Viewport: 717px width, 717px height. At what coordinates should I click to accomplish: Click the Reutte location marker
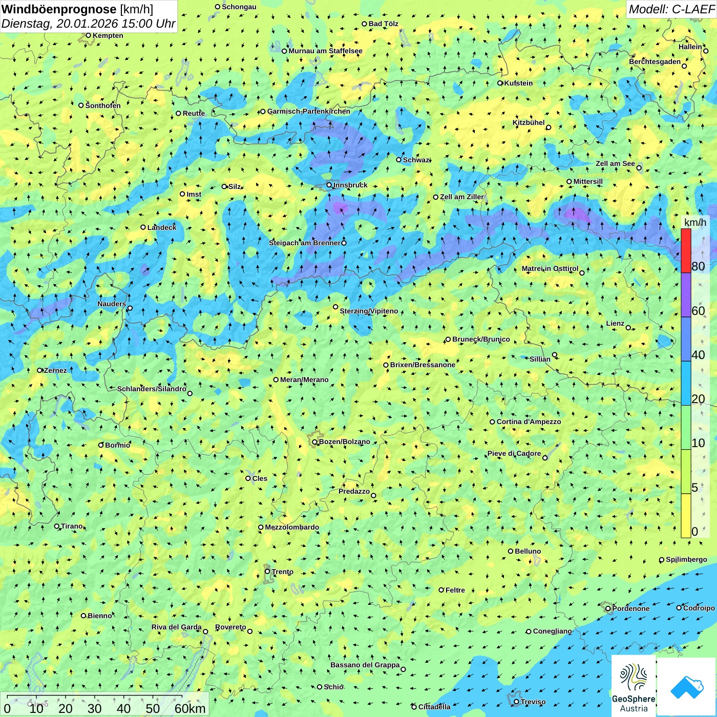click(x=178, y=113)
